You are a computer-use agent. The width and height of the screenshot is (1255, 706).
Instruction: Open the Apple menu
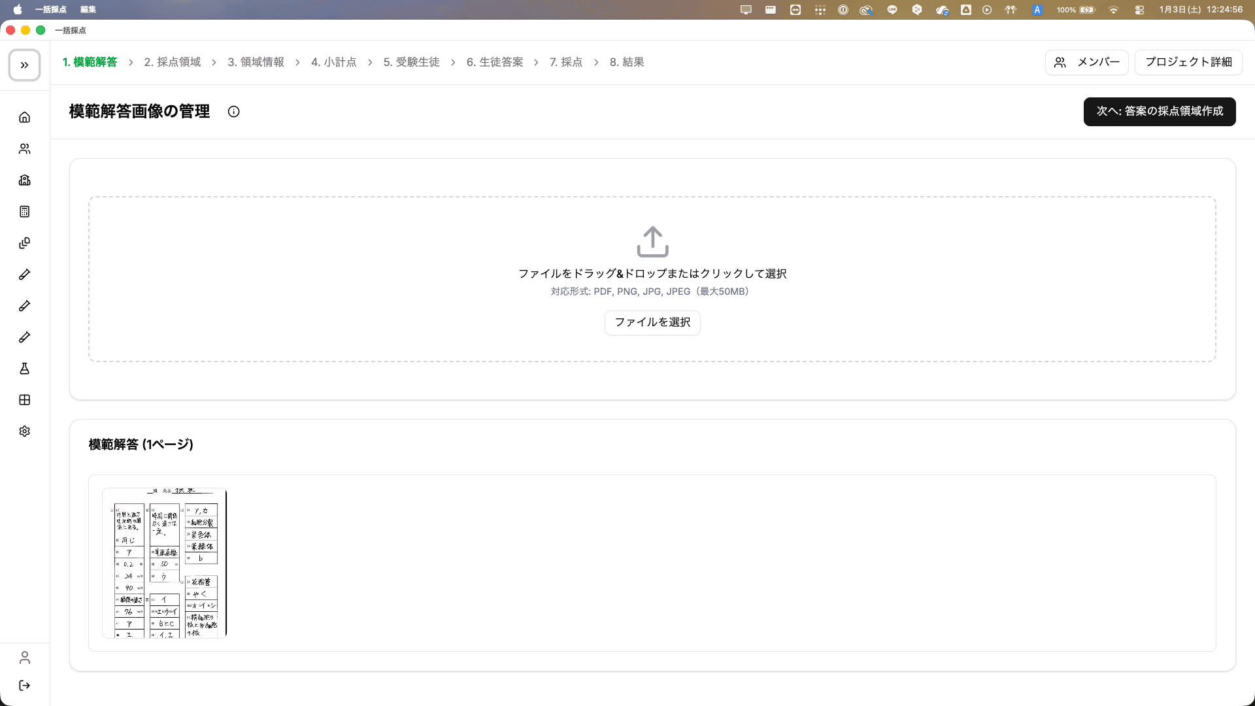tap(18, 10)
